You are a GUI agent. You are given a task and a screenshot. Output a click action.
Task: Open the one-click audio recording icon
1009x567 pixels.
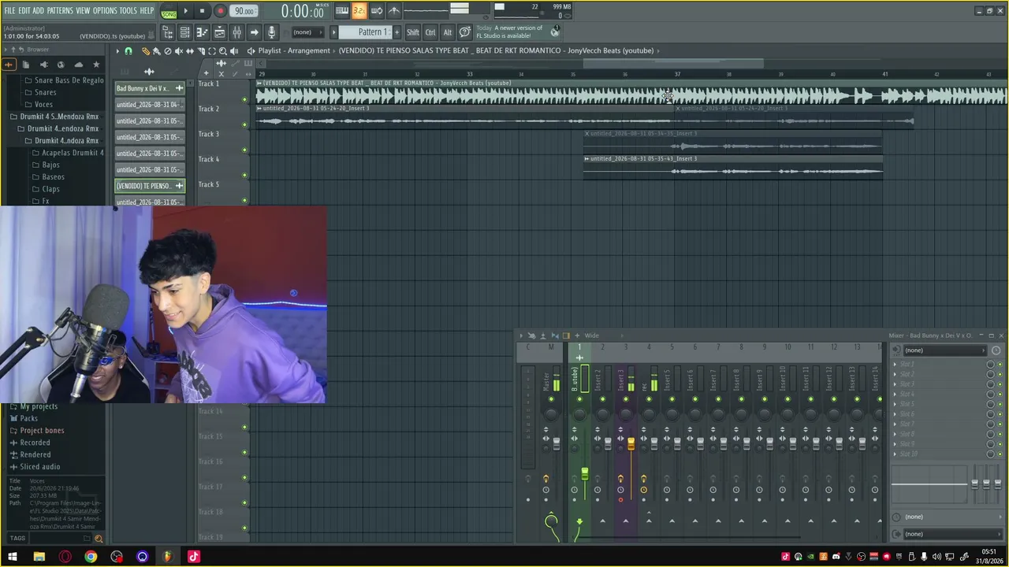tap(271, 32)
